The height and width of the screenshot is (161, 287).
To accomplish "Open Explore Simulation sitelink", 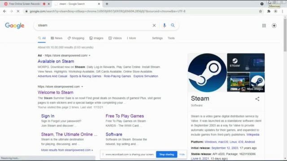I will click(x=146, y=76).
